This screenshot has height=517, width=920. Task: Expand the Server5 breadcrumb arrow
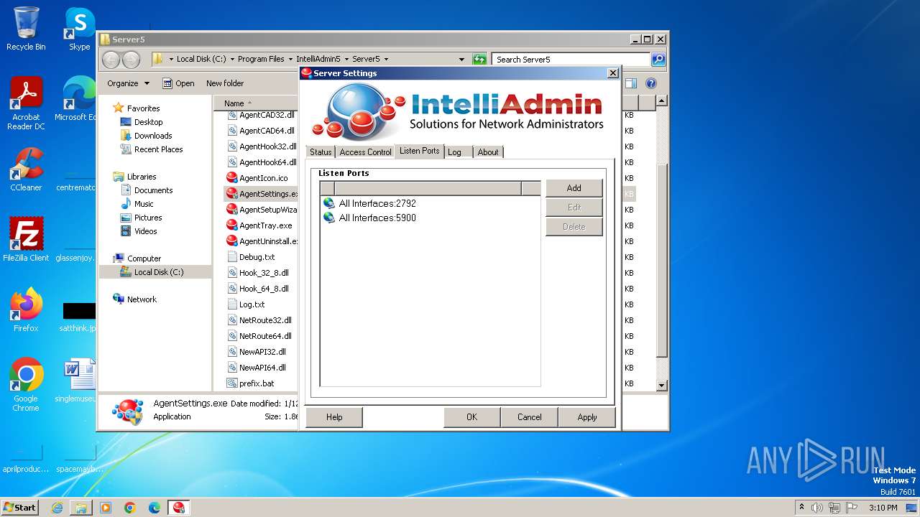386,59
